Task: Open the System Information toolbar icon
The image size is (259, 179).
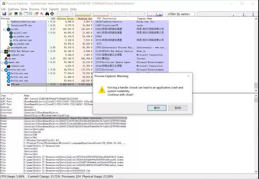Action: pyautogui.click(x=15, y=14)
